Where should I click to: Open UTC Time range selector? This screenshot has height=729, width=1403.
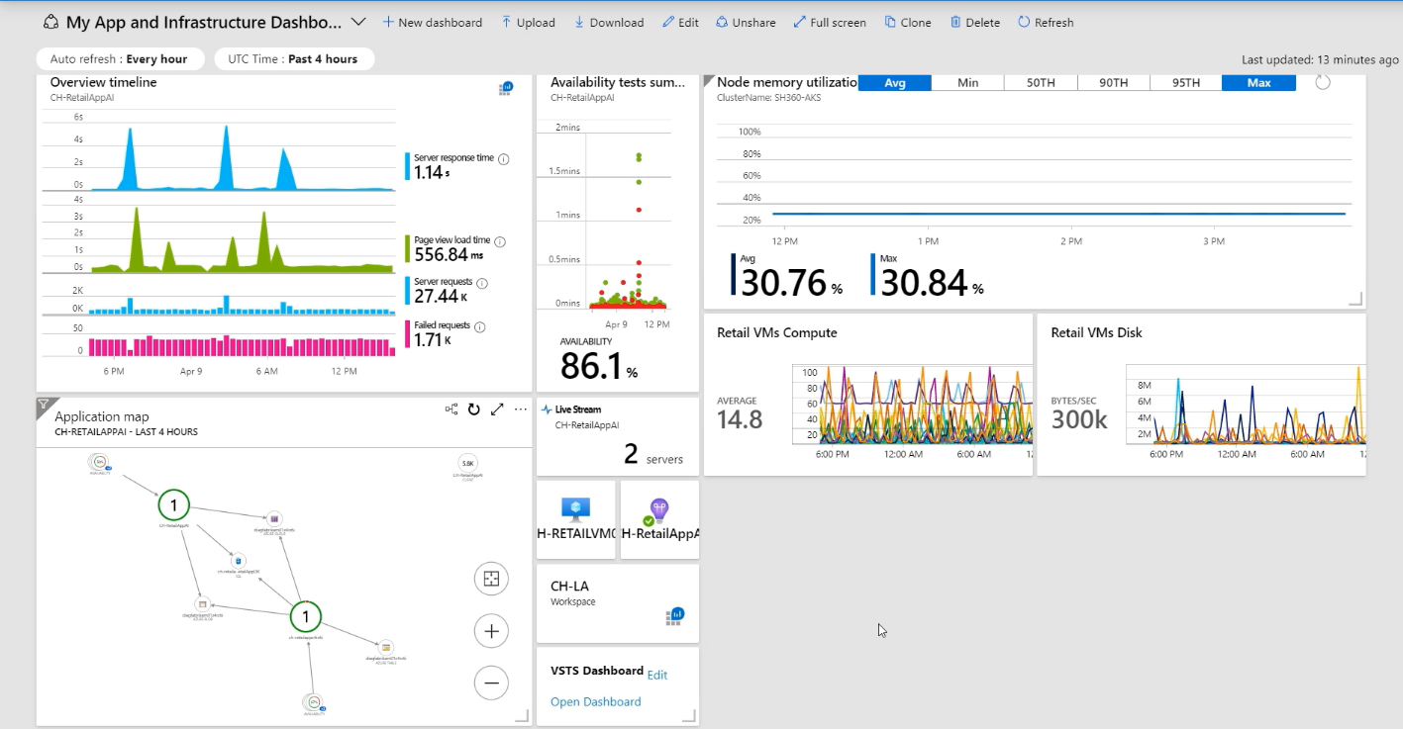click(x=293, y=59)
